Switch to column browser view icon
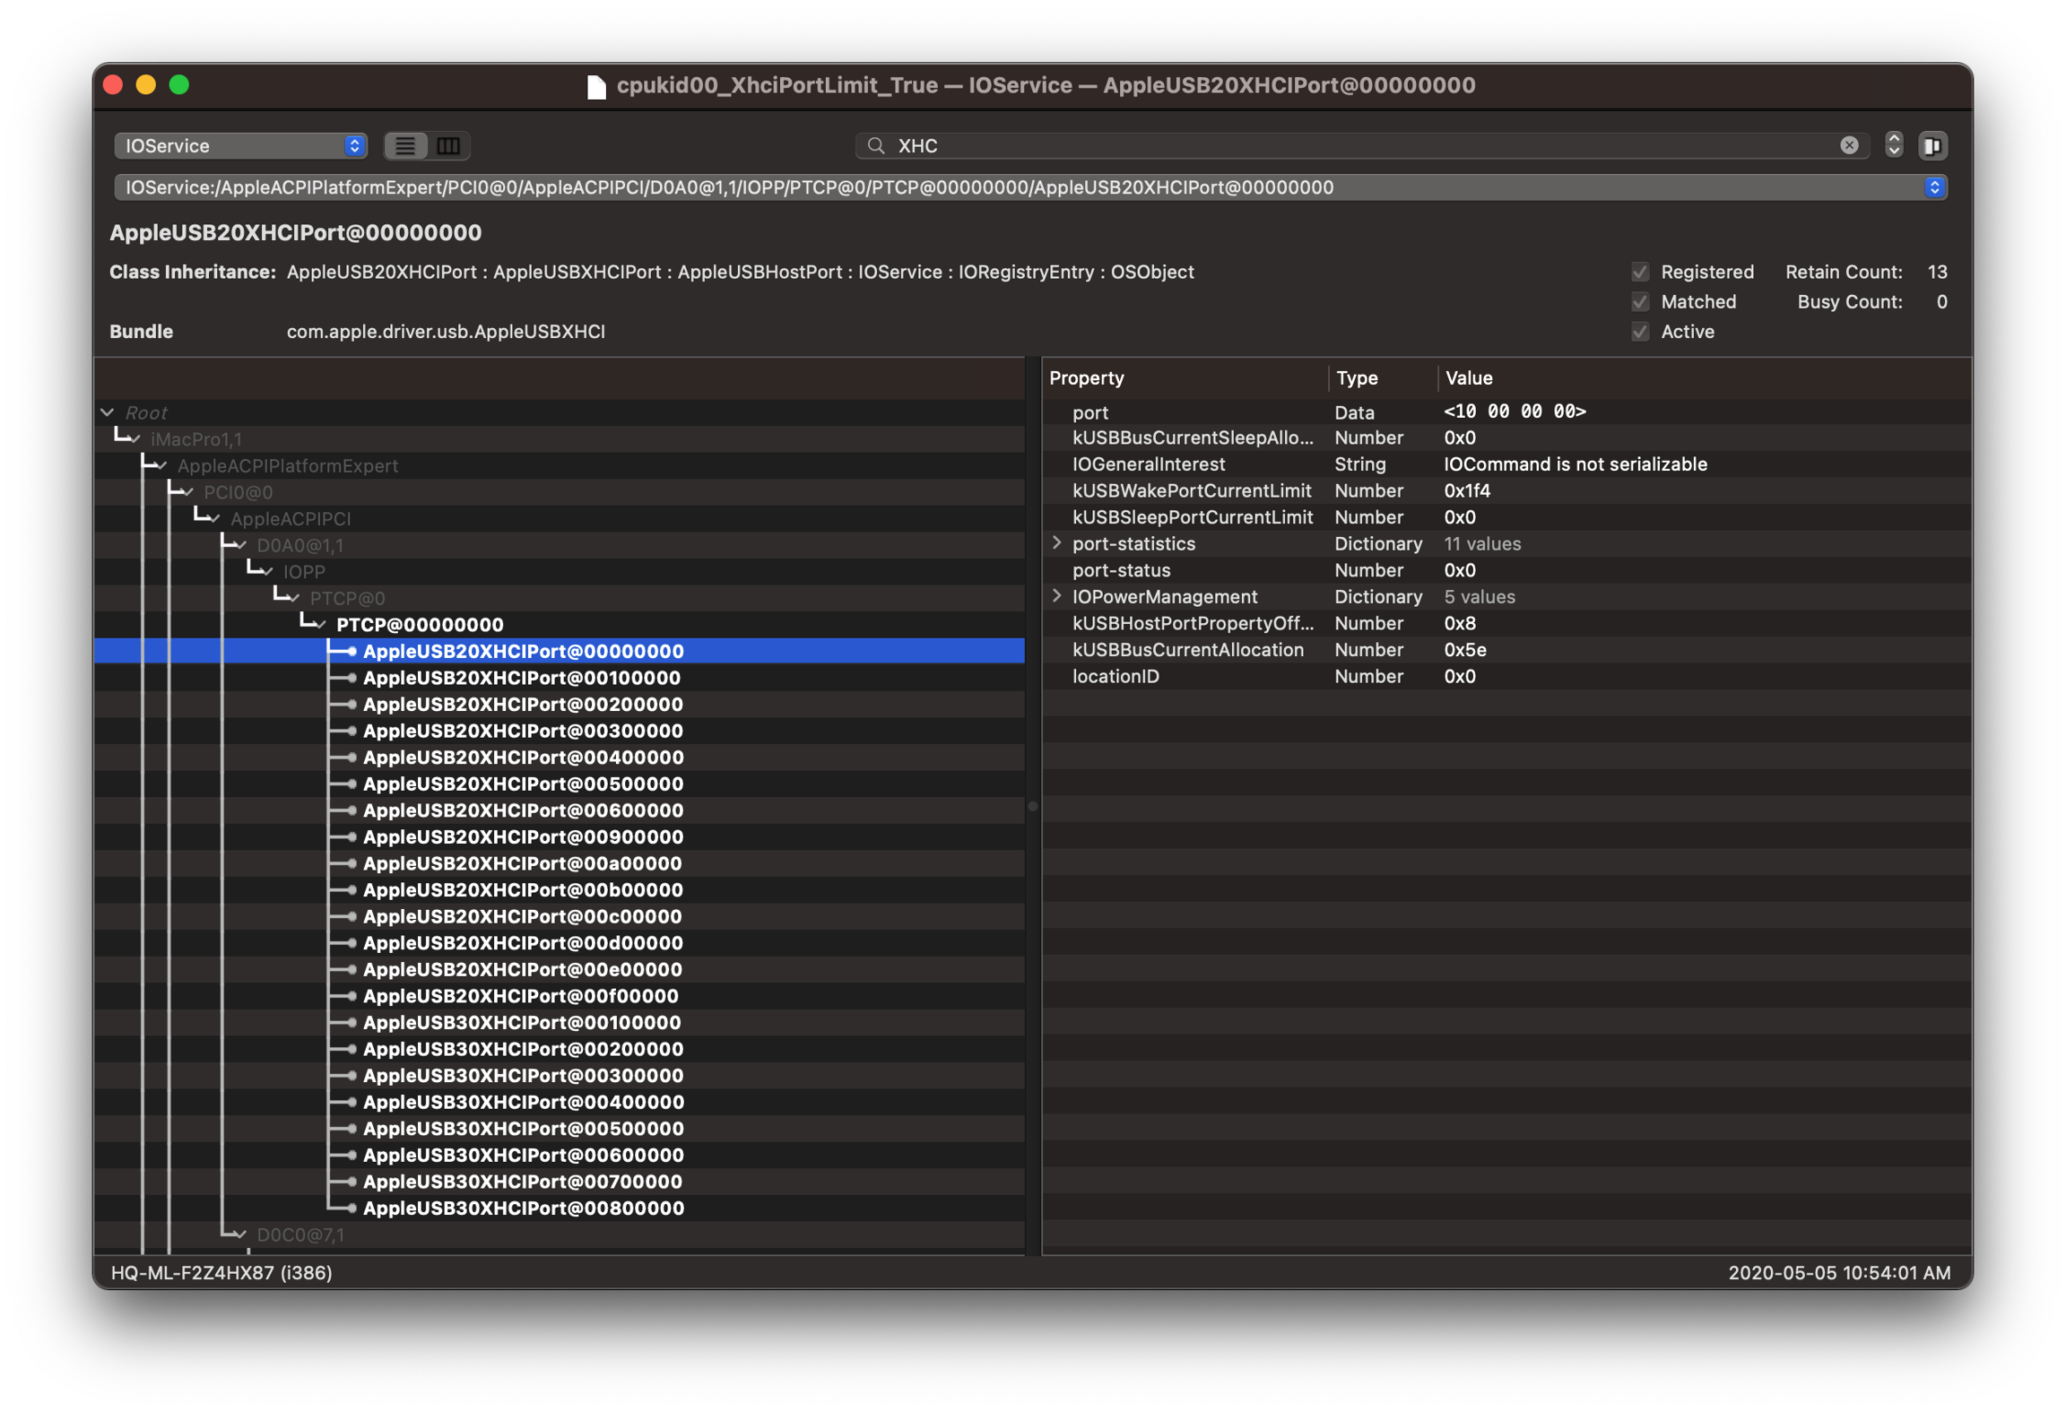 click(x=448, y=145)
